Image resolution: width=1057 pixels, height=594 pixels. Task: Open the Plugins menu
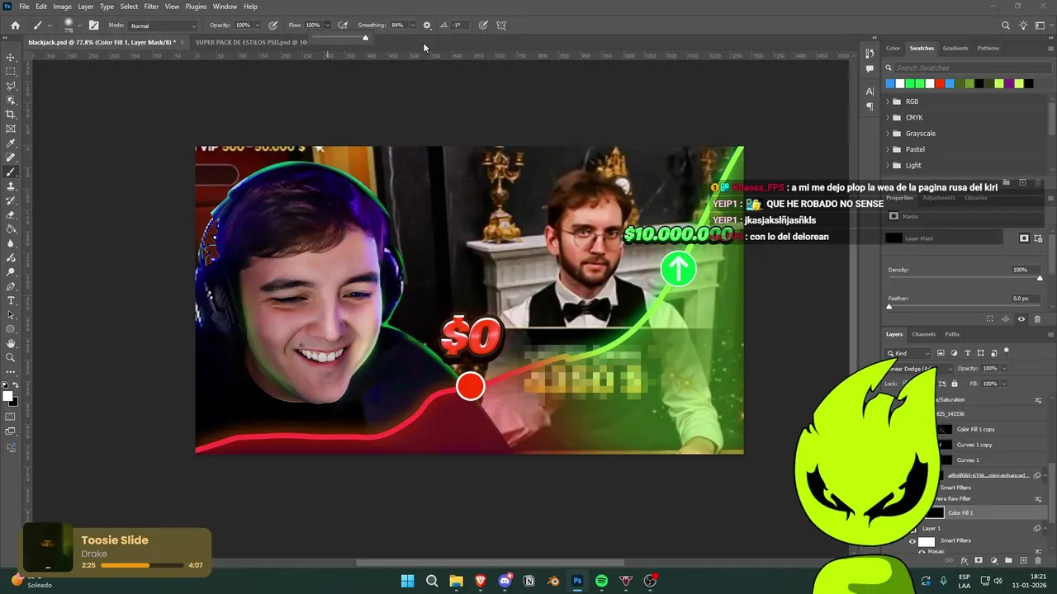pos(196,7)
